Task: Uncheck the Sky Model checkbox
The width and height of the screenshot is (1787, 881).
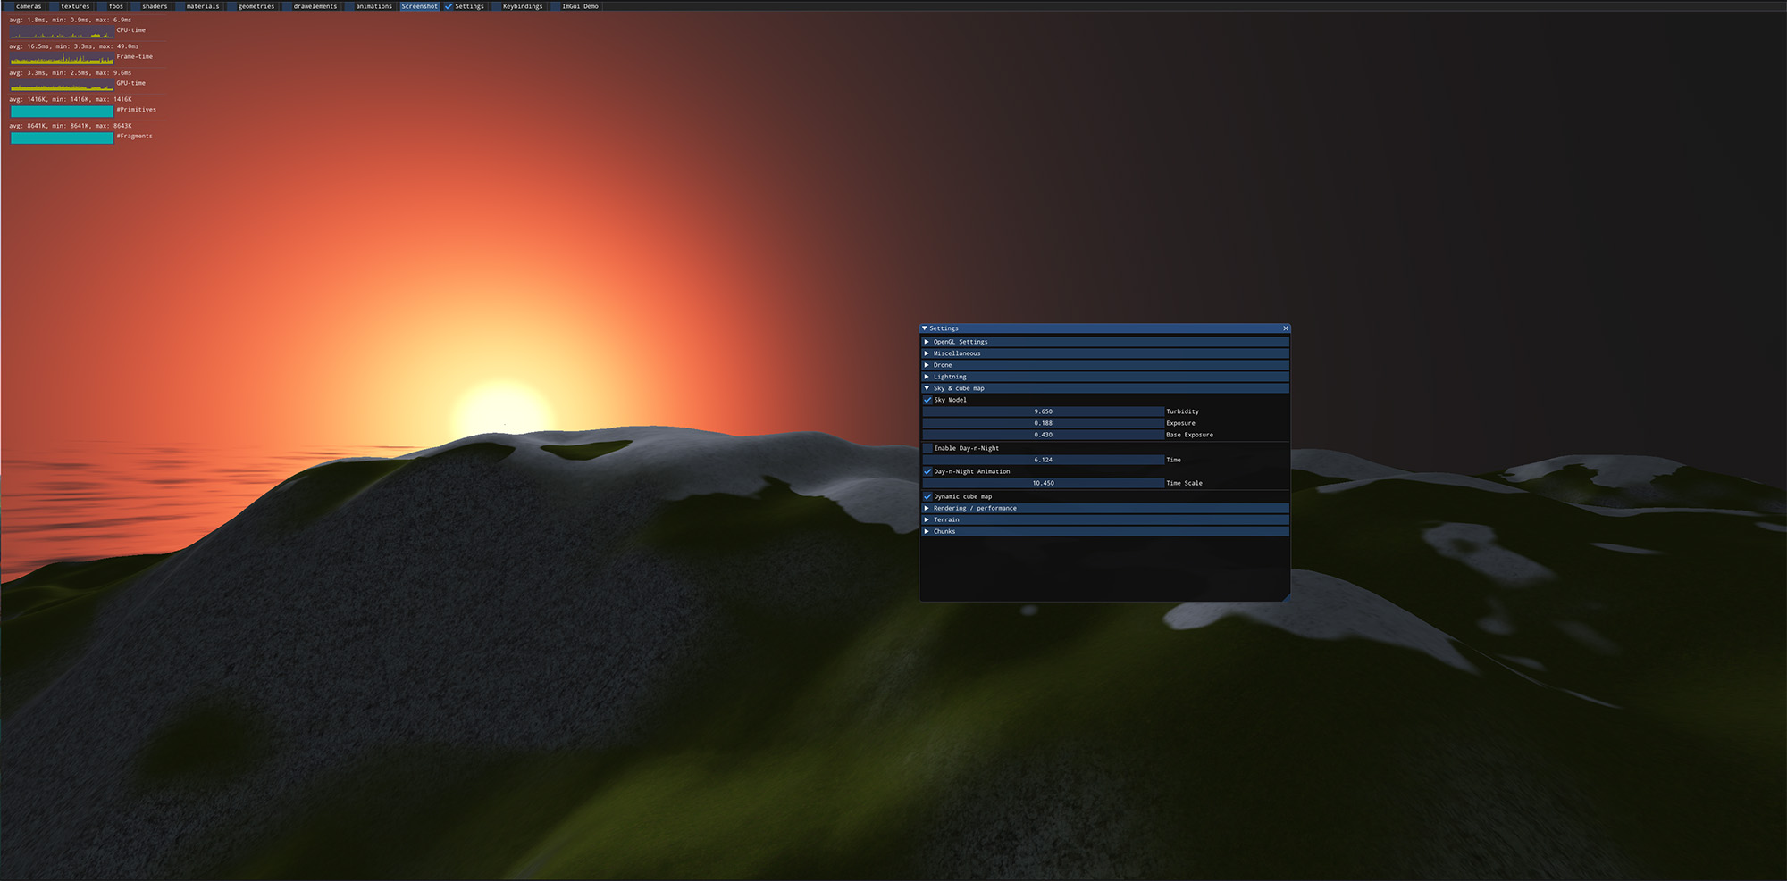Action: click(x=927, y=400)
